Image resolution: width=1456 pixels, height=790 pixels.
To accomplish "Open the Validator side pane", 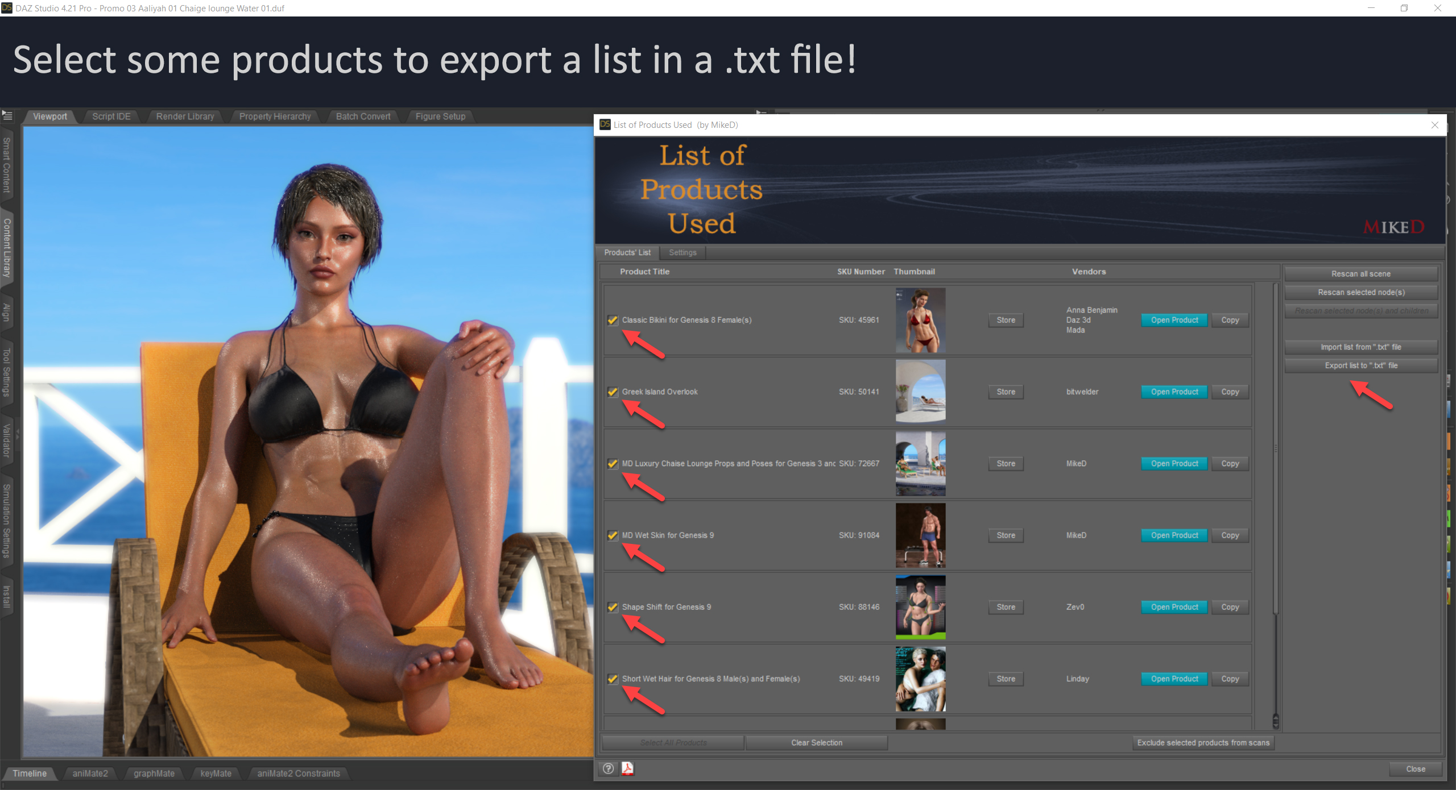I will 7,440.
